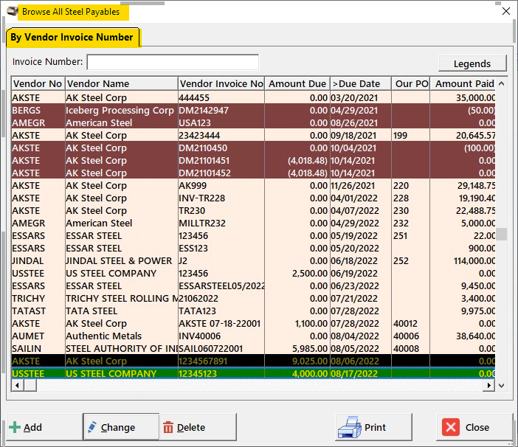Click the vertical scrollbar down arrow
This screenshot has width=518, height=447.
click(x=501, y=385)
